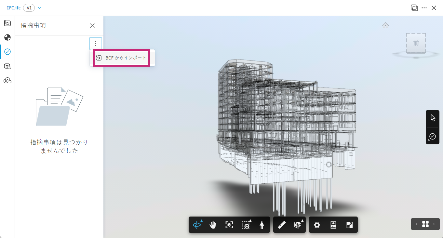This screenshot has height=238, width=443.
Task: Click the check-circle tool on right toolbar
Action: [433, 137]
